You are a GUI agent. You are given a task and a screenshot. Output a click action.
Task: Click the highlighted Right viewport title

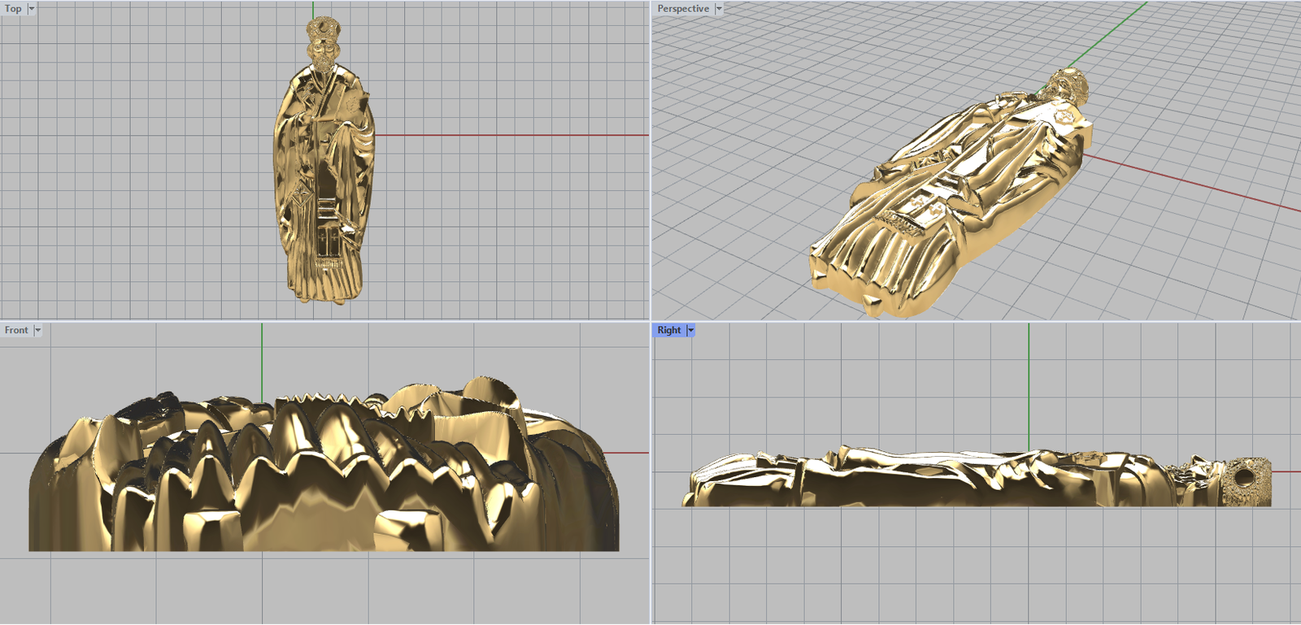(668, 331)
